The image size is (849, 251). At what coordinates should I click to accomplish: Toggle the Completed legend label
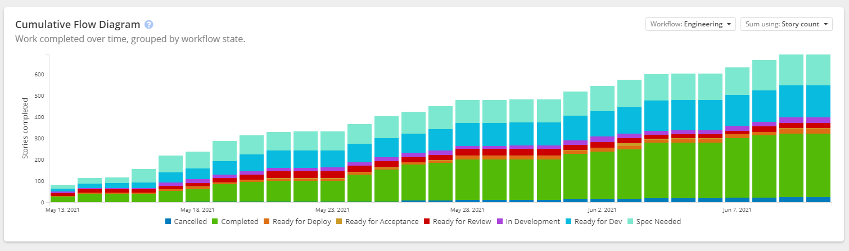coord(240,222)
